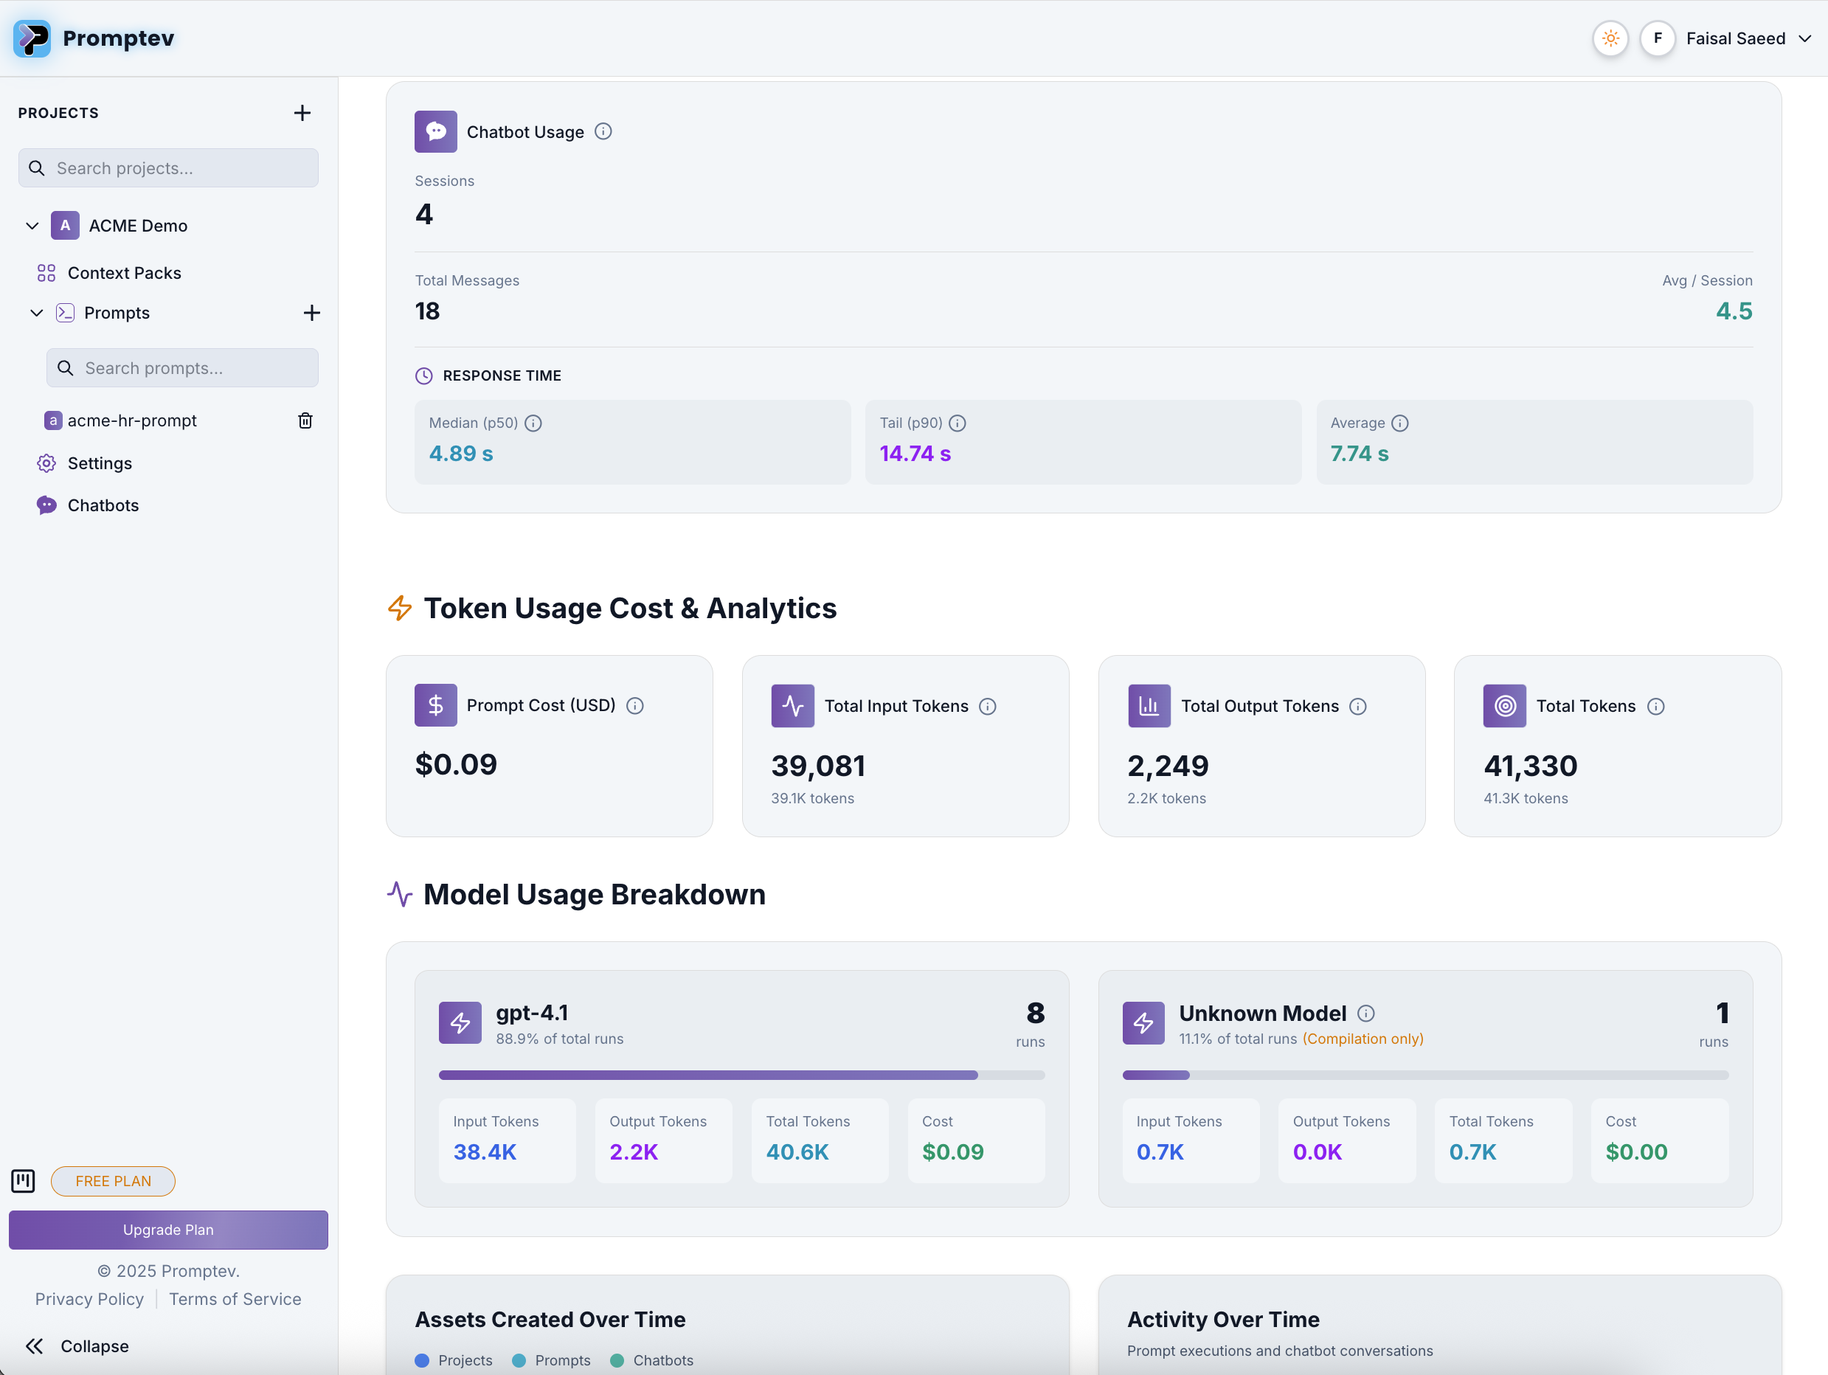Click the kanban board icon beside FREE PLAN
This screenshot has width=1828, height=1375.
click(x=23, y=1181)
